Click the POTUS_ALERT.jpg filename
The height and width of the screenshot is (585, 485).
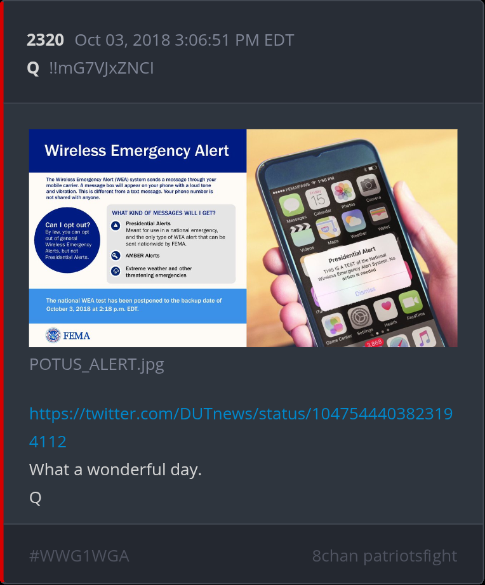pos(96,364)
